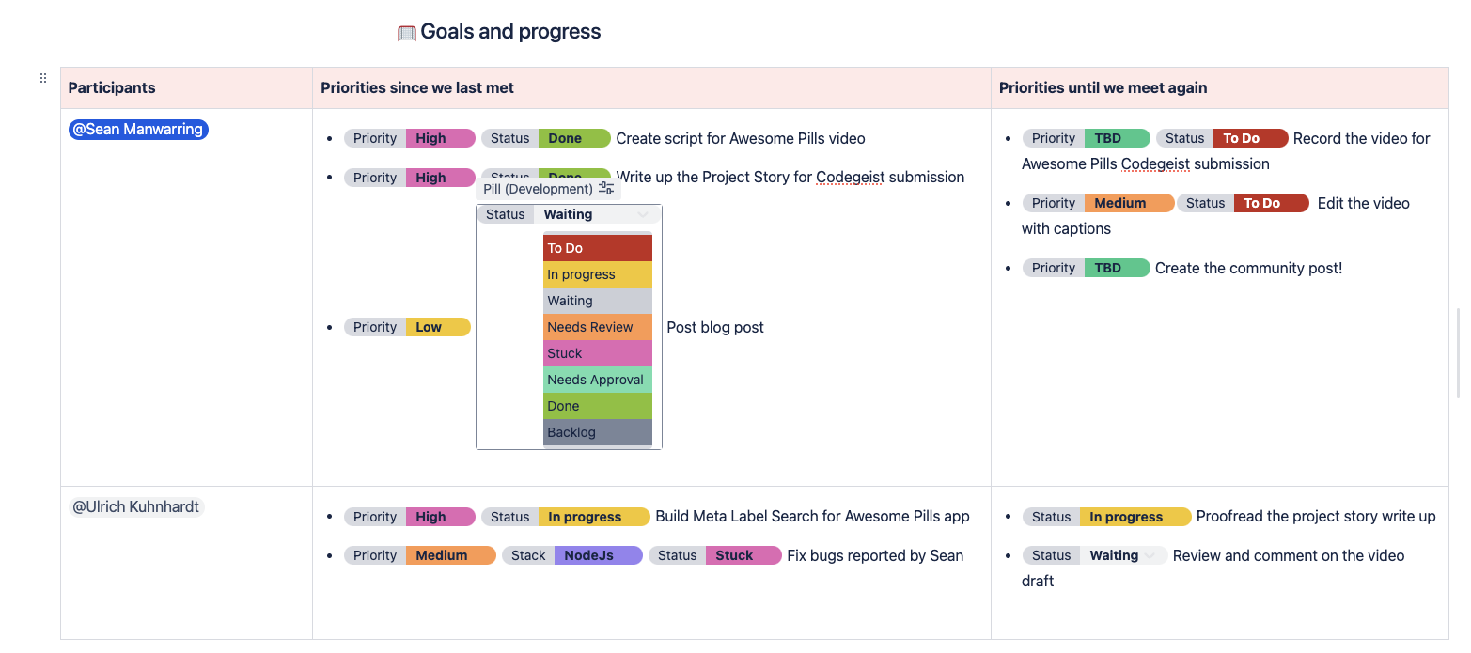Click the Pill (Development) label text
This screenshot has width=1471, height=653.
tap(538, 189)
